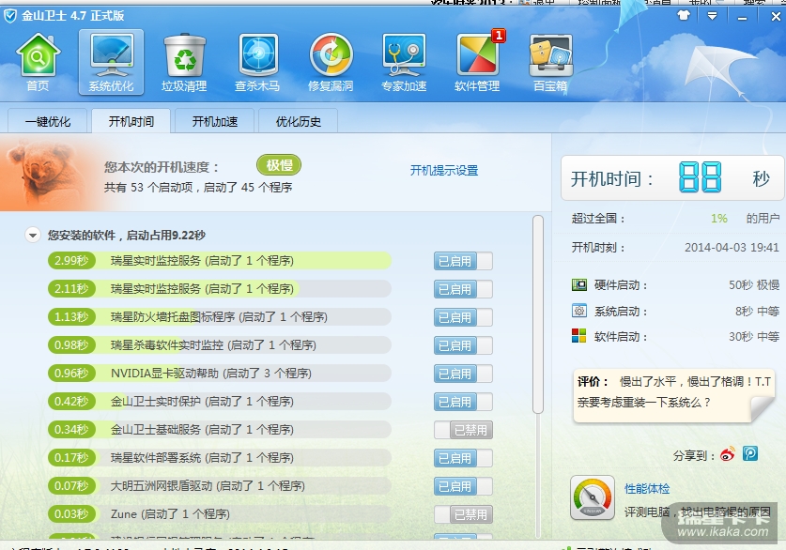
Task: Click the 性能体检 gauge icon
Action: (x=593, y=497)
